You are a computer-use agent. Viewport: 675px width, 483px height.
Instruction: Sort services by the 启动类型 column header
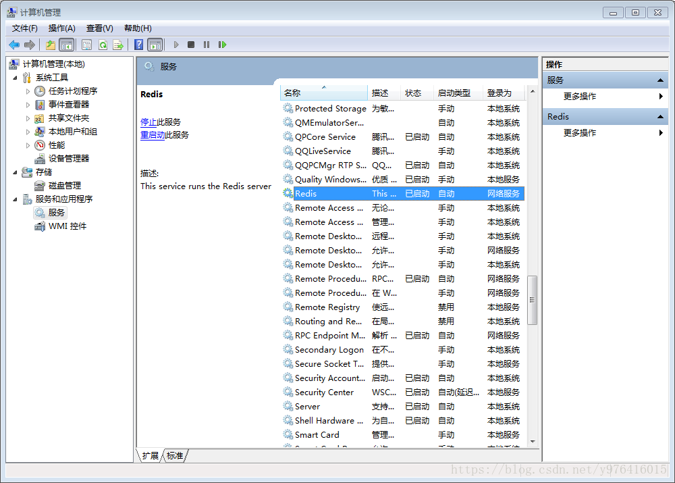click(x=457, y=93)
